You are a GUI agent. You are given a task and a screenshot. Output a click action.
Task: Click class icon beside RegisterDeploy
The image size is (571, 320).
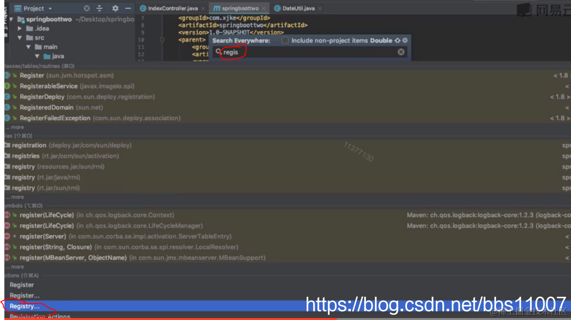pyautogui.click(x=7, y=97)
